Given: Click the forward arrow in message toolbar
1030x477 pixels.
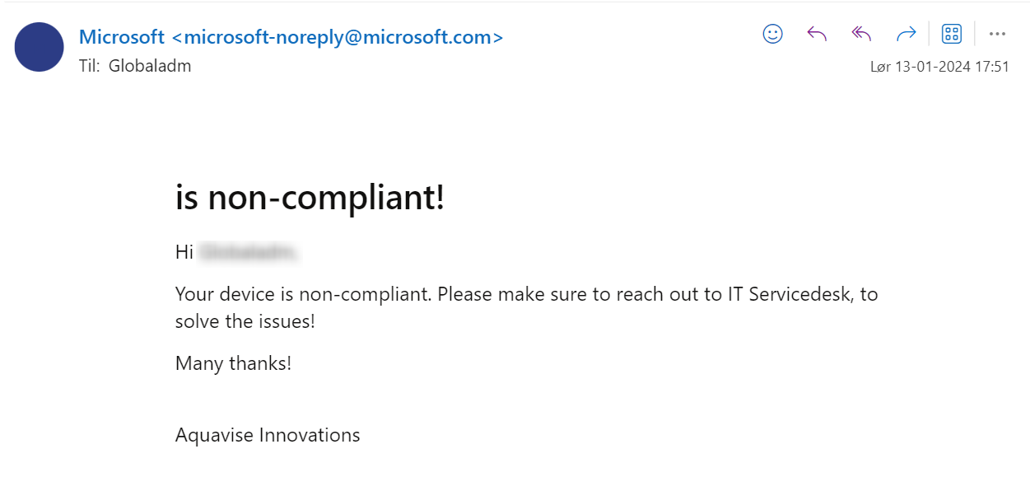Looking at the screenshot, I should tap(906, 34).
